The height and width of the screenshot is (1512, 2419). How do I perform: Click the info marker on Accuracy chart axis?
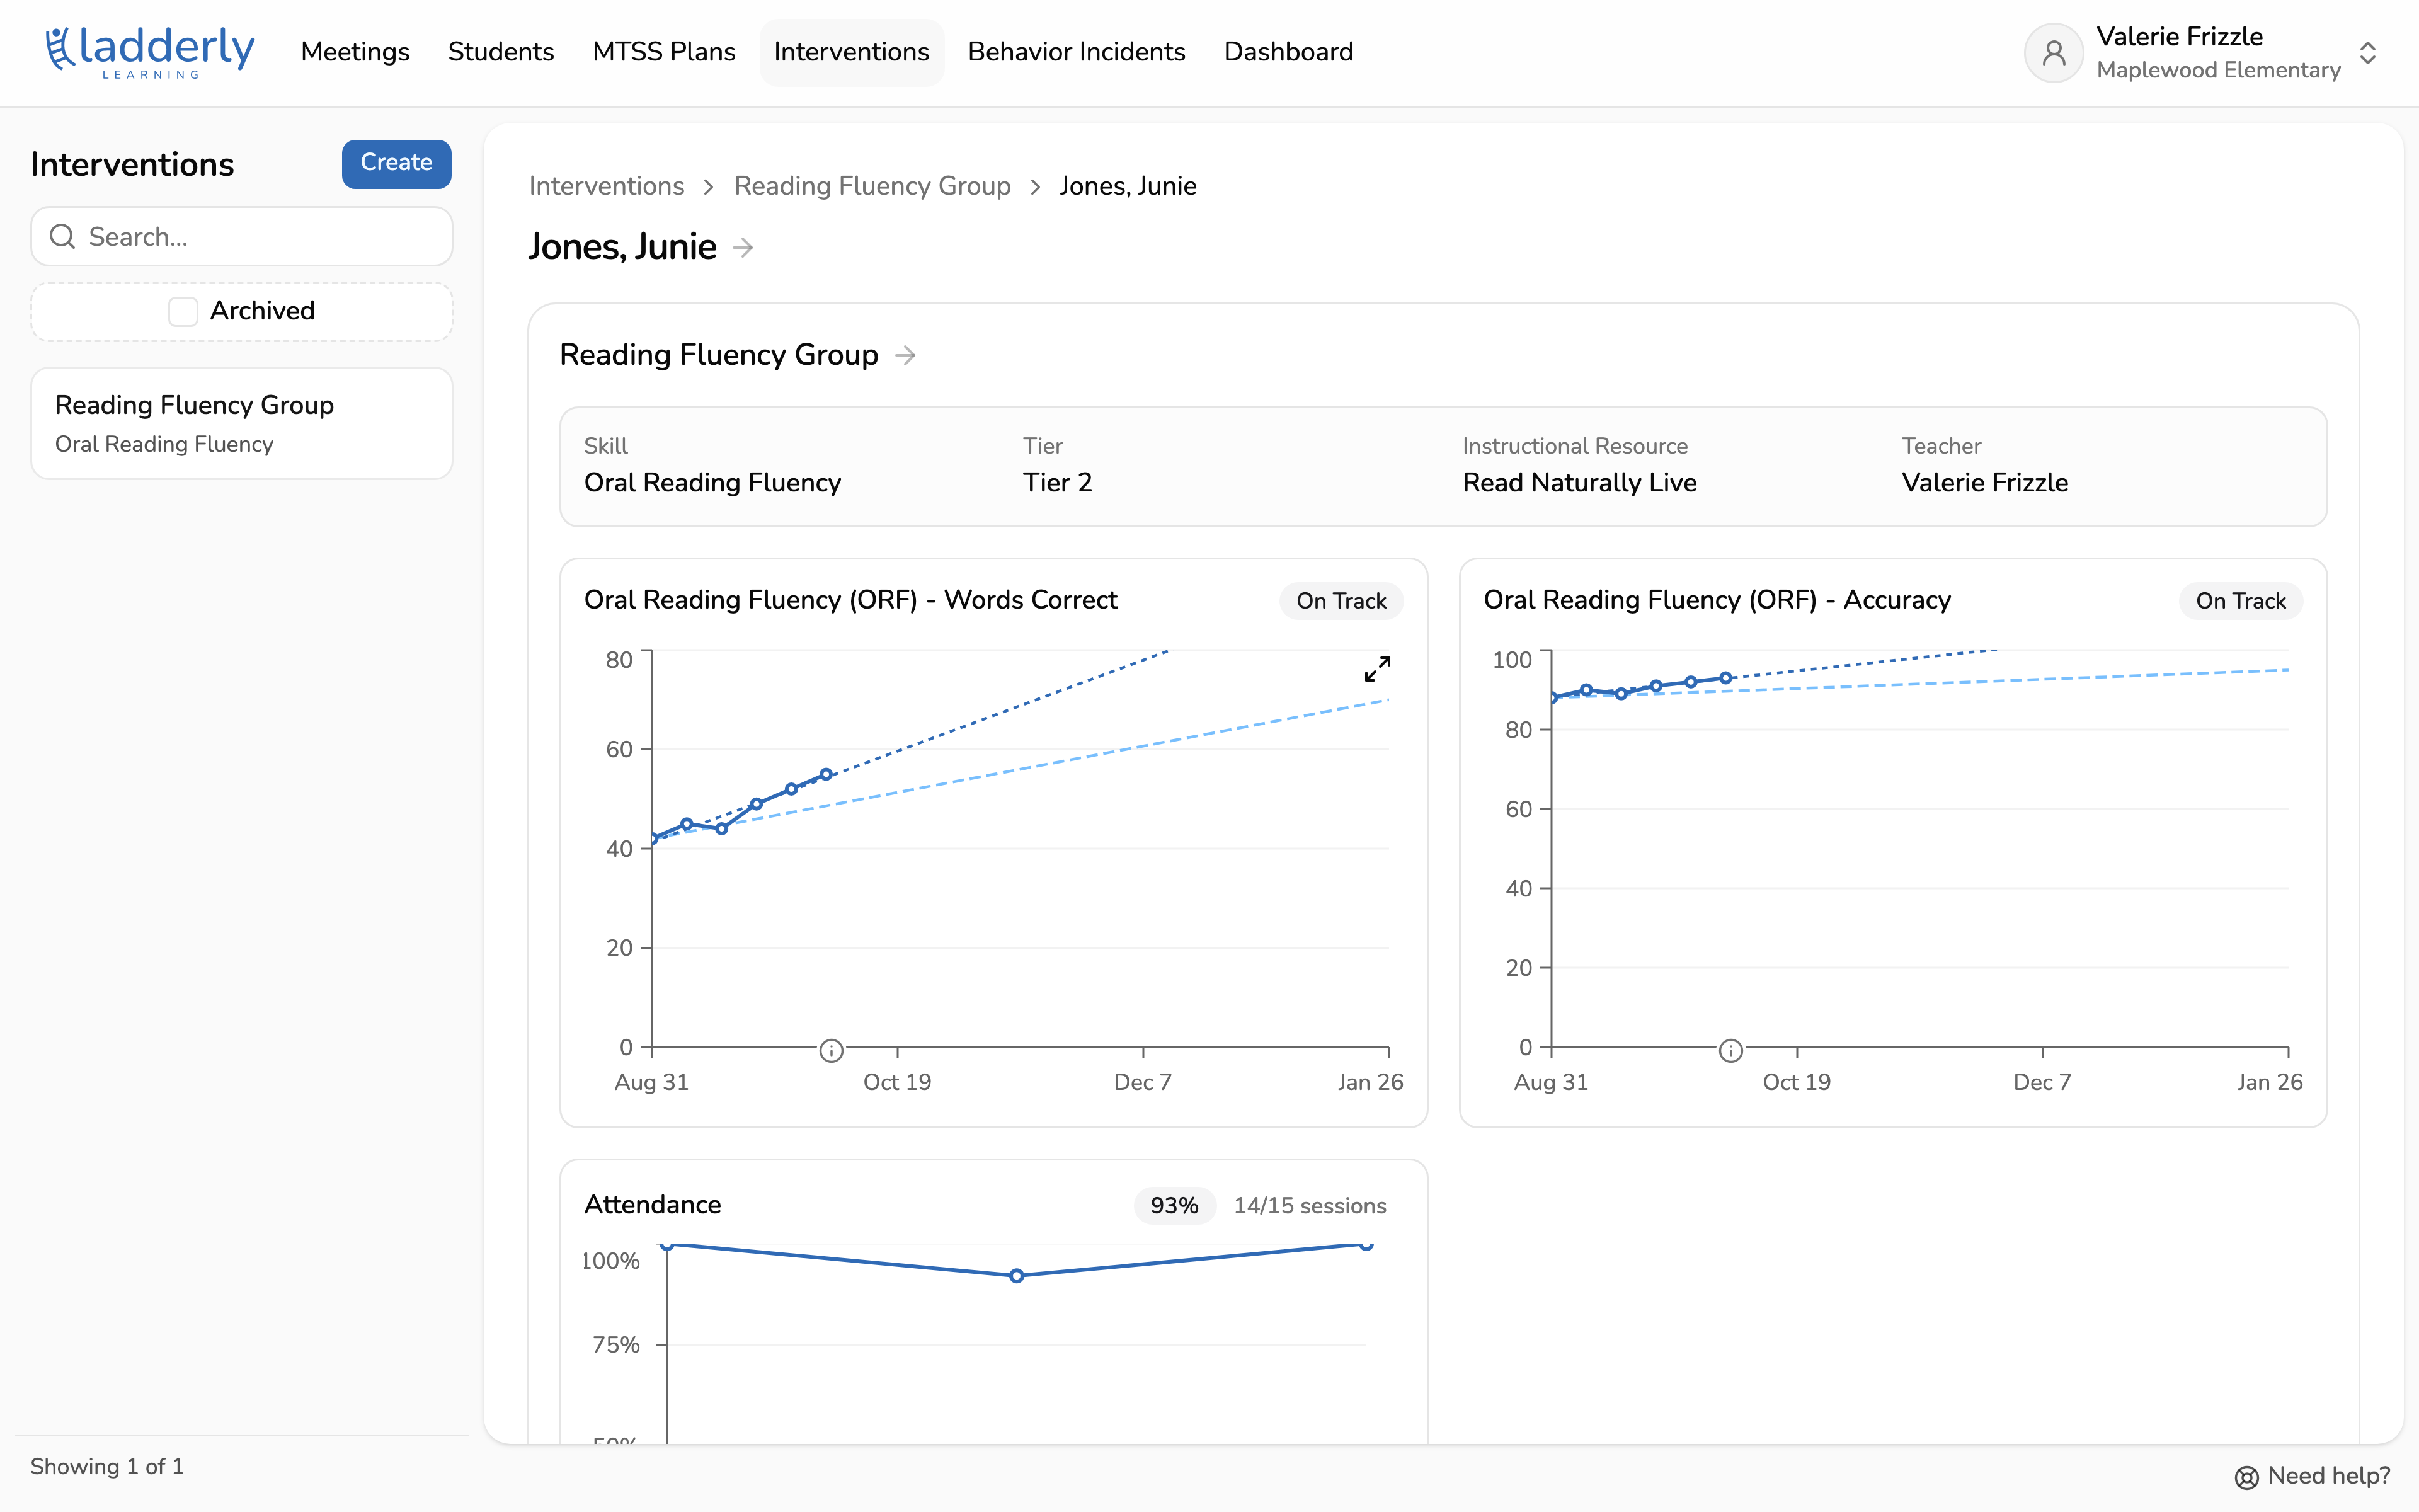pyautogui.click(x=1730, y=1050)
